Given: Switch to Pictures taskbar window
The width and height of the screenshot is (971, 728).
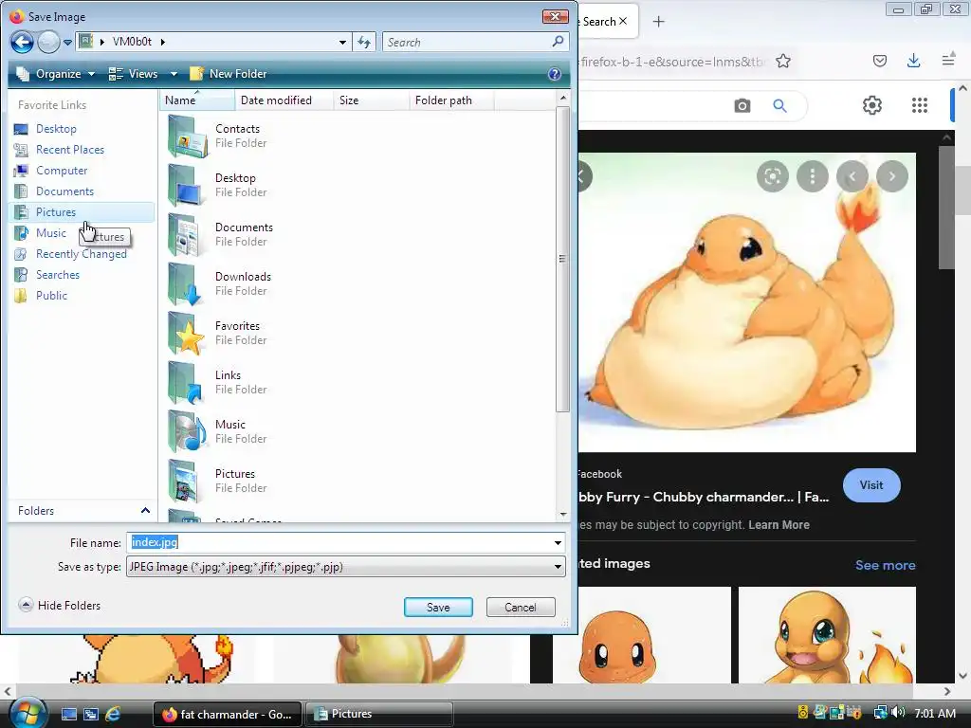Looking at the screenshot, I should pyautogui.click(x=379, y=714).
